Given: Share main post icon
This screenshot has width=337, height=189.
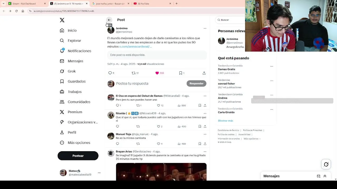Looking at the screenshot, I should click(x=204, y=73).
